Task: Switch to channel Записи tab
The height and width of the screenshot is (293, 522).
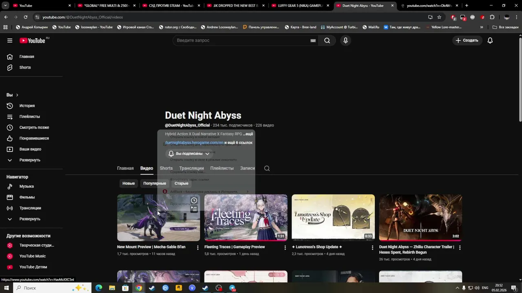Action: pos(248,168)
